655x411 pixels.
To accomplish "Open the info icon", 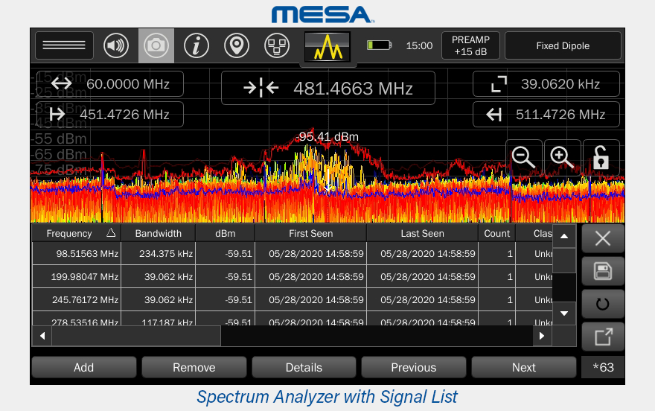I will click(x=196, y=45).
